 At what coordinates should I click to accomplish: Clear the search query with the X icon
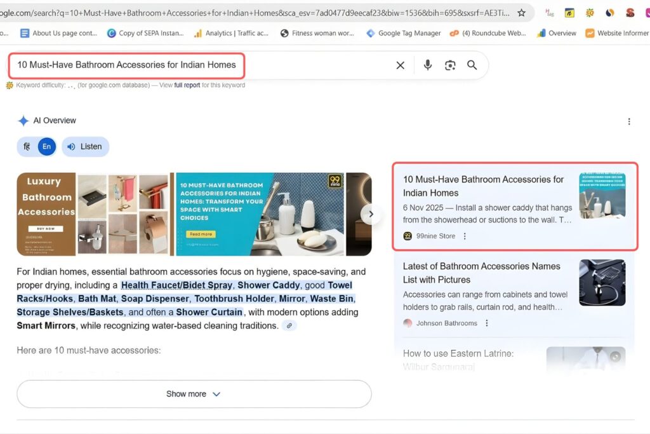(x=400, y=65)
